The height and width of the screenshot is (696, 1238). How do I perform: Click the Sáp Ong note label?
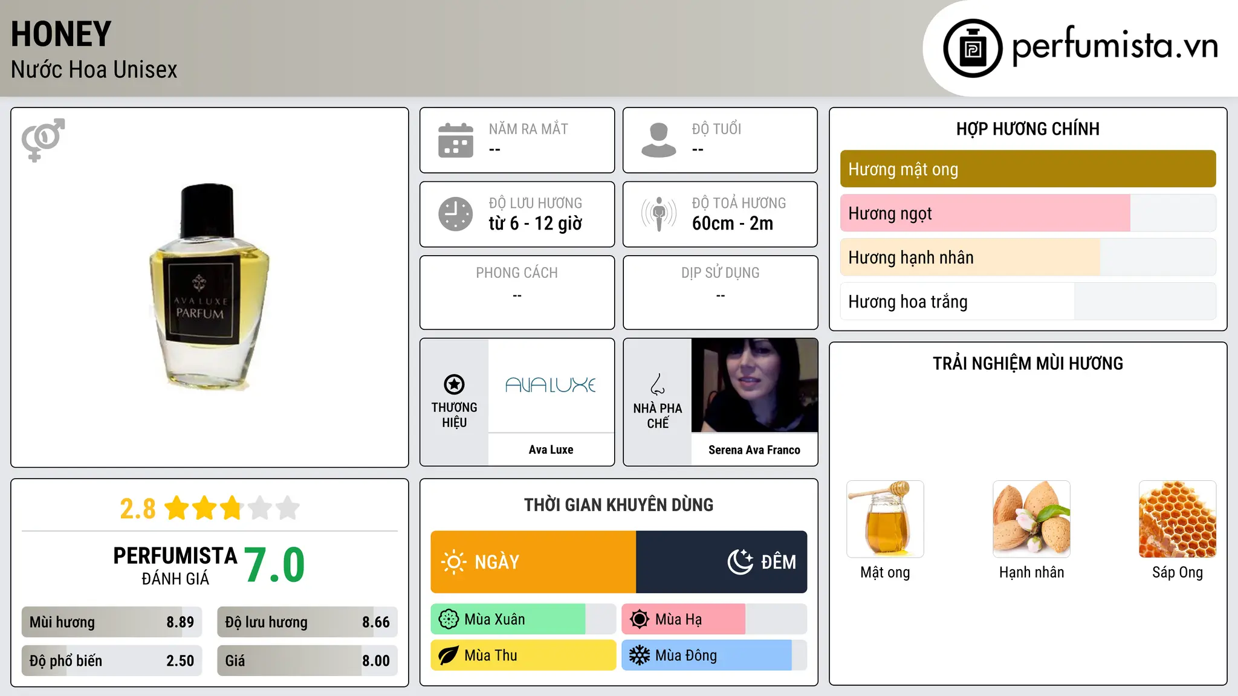click(1178, 572)
